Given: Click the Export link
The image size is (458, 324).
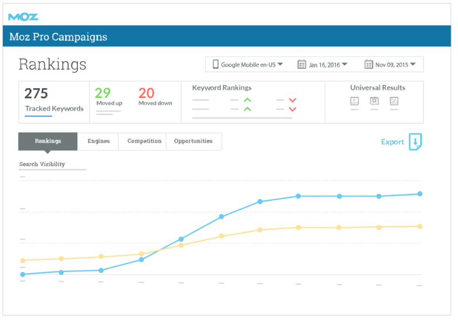Looking at the screenshot, I should [x=393, y=142].
